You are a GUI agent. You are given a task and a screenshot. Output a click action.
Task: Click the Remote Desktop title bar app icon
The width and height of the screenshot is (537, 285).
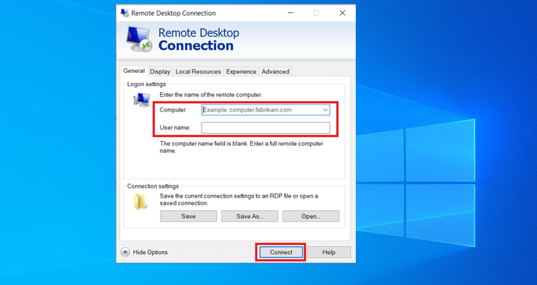(x=125, y=13)
